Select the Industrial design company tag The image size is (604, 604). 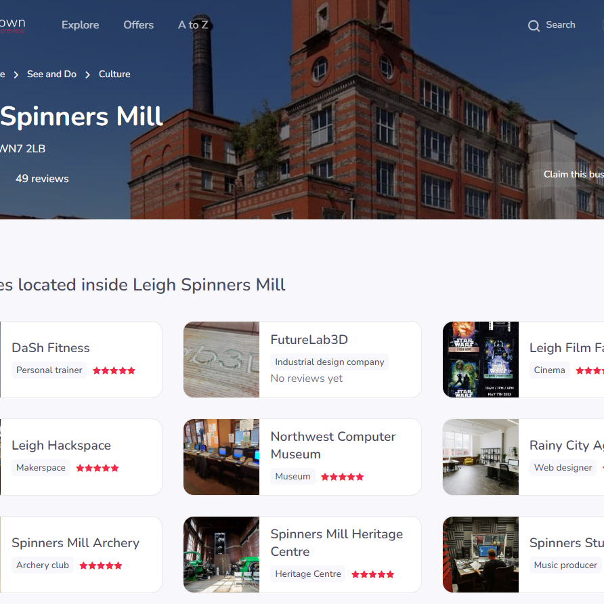[329, 362]
